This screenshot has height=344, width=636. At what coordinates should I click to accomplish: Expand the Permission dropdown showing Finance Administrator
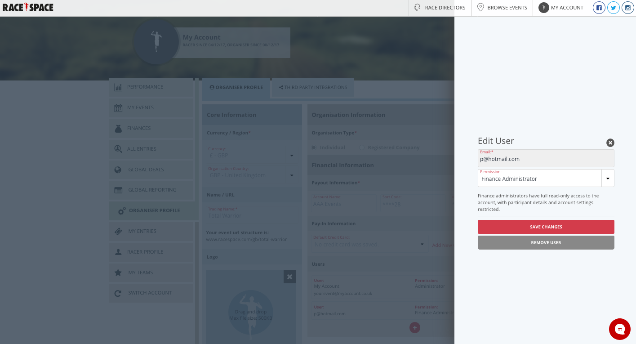pos(608,178)
